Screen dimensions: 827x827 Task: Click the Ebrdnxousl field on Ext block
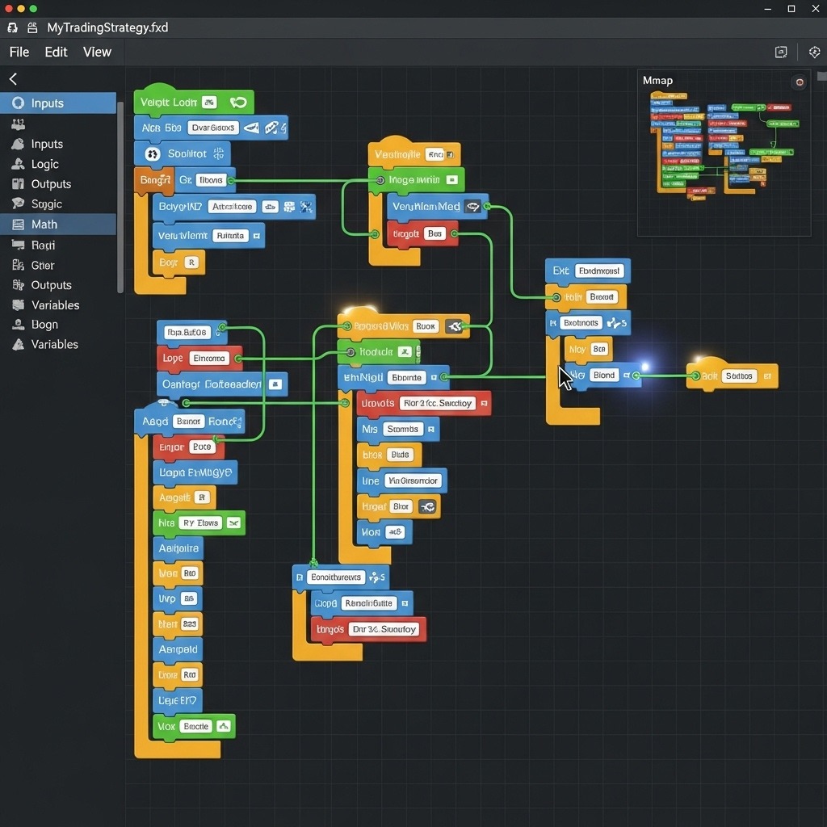tap(598, 271)
